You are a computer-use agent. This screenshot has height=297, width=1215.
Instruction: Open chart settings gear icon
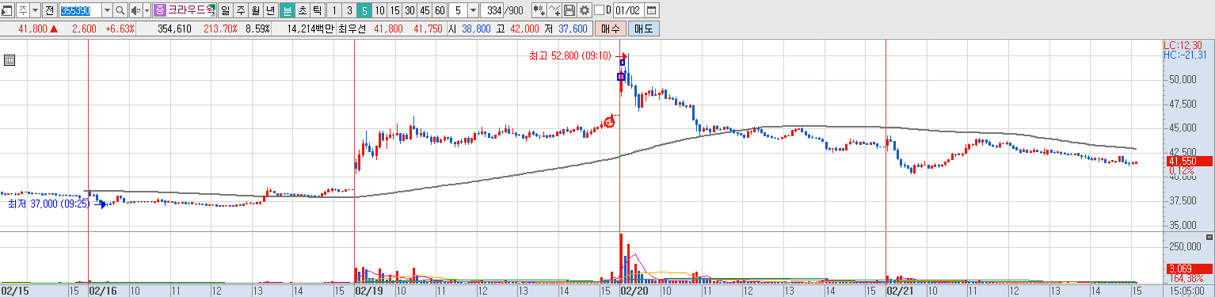coord(585,10)
